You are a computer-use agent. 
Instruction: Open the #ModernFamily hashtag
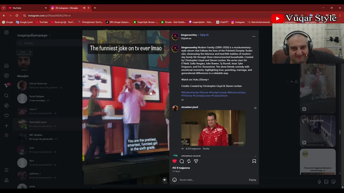tap(190, 92)
